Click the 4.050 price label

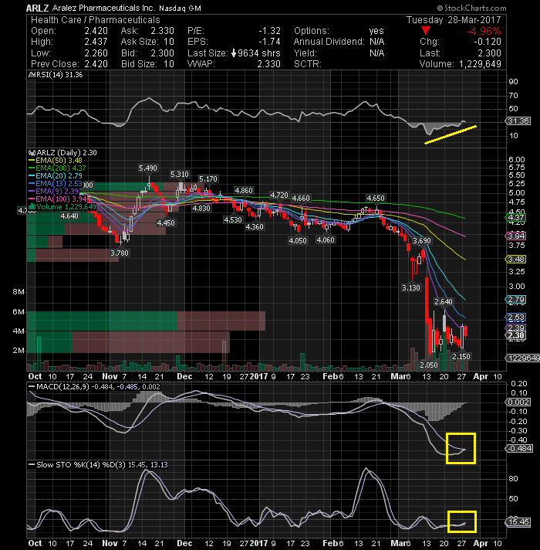tap(297, 241)
